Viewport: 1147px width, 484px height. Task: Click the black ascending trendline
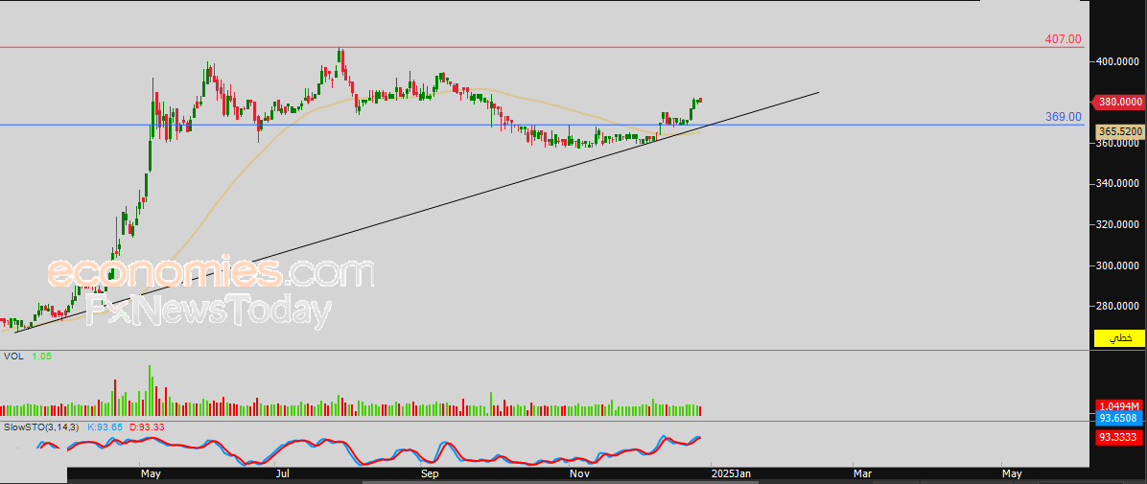417,215
